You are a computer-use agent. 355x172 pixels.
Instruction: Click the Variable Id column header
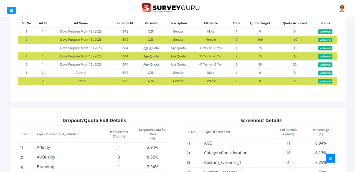(x=125, y=23)
